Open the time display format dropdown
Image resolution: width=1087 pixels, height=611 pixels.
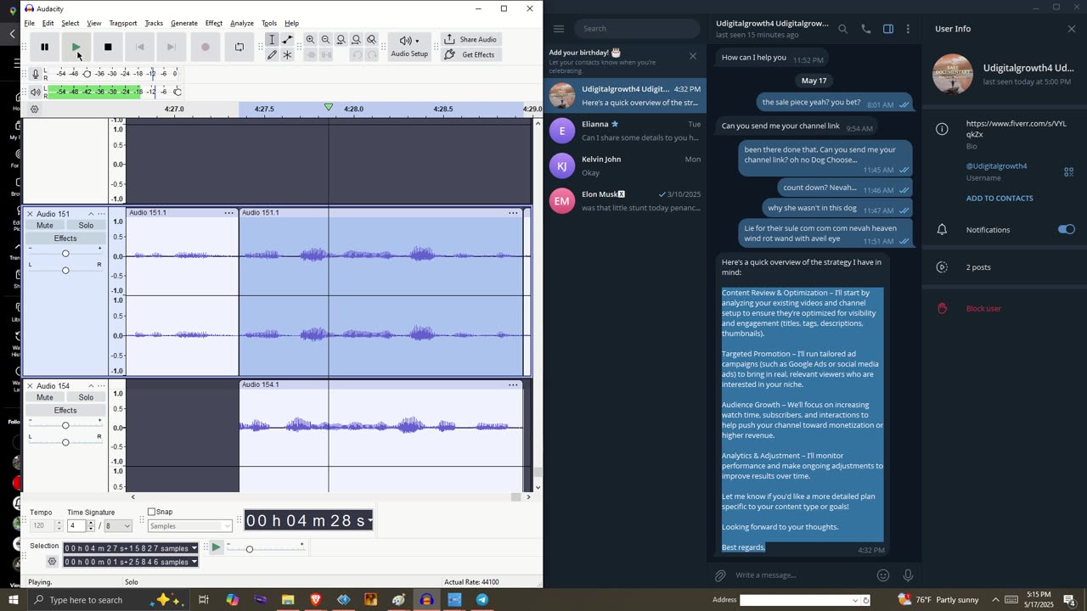370,520
